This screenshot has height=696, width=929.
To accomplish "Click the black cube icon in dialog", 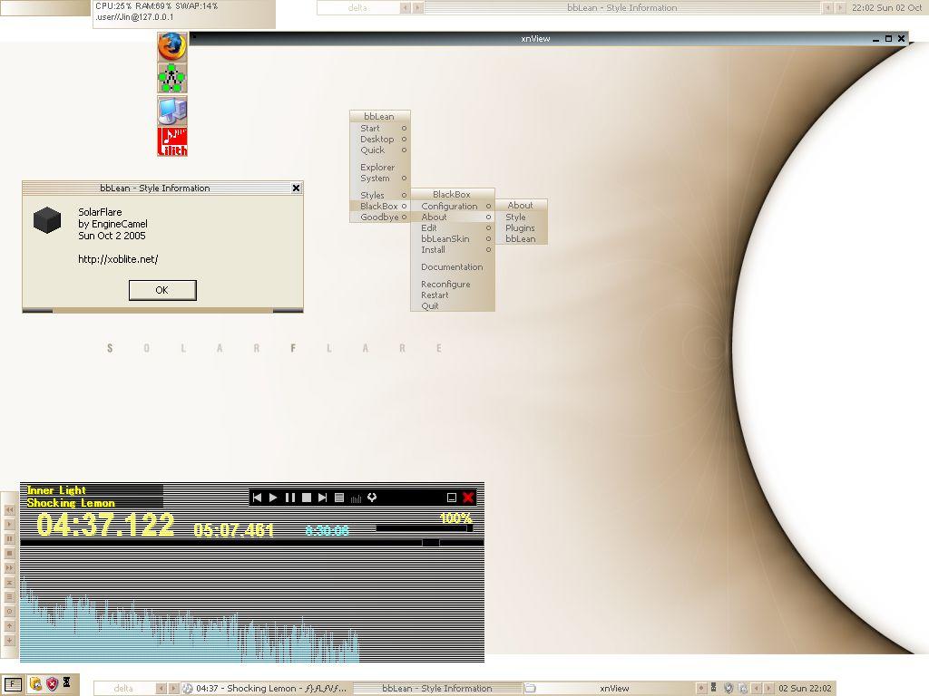I will [x=47, y=220].
